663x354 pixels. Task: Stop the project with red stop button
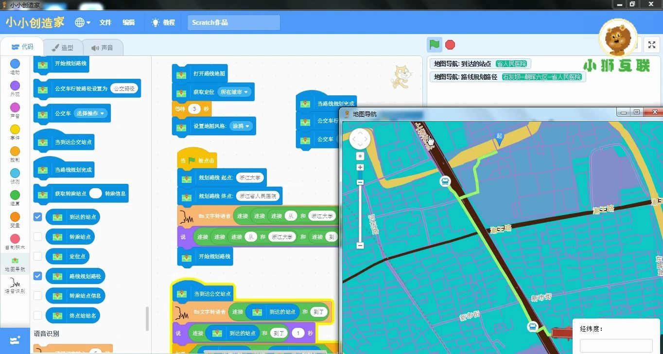tap(450, 45)
